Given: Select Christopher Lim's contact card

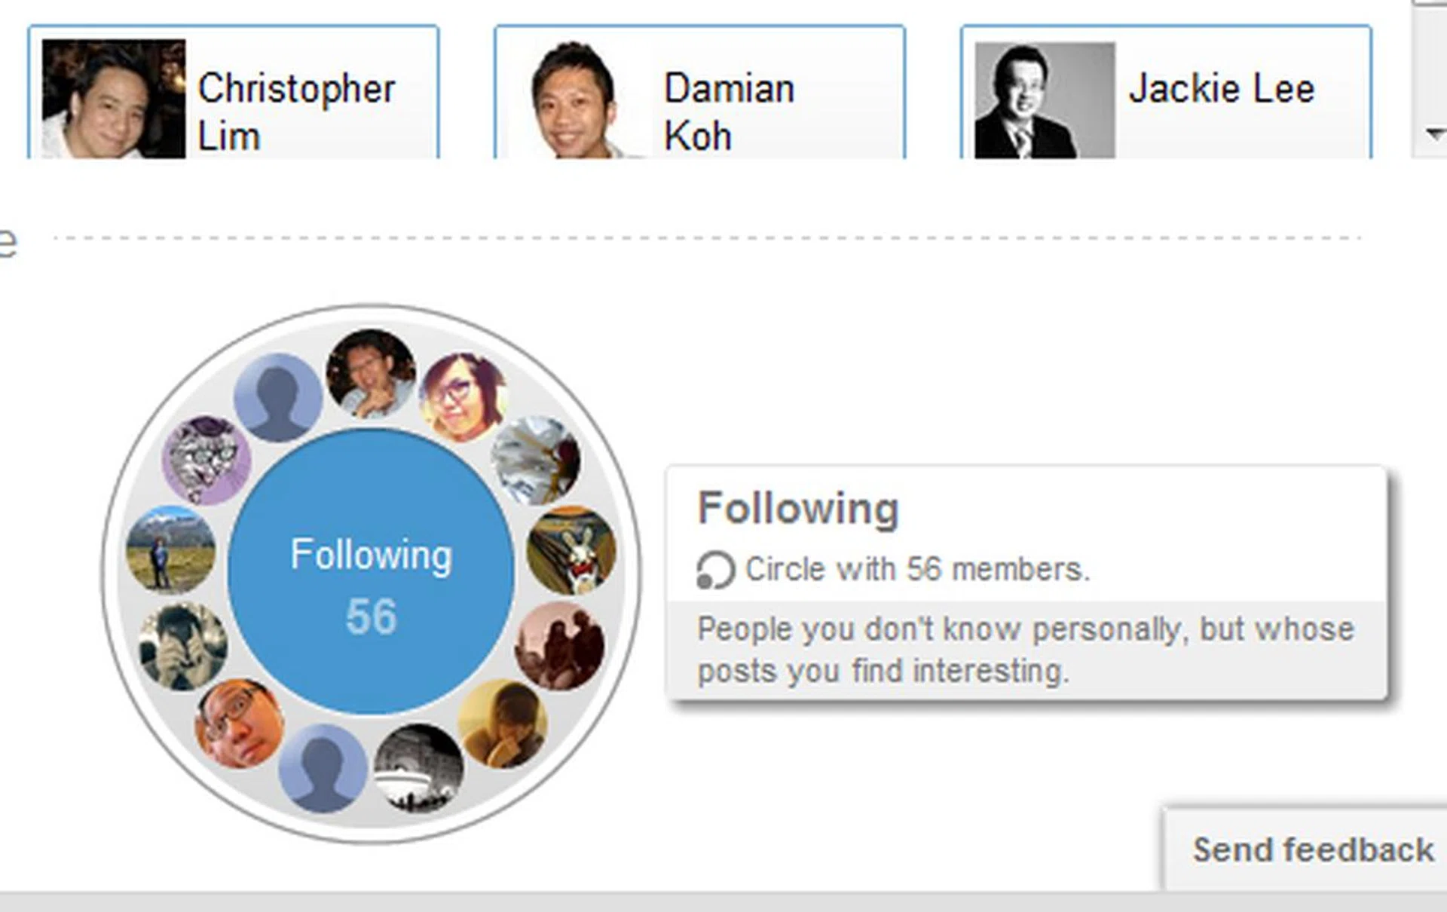Looking at the screenshot, I should [233, 93].
